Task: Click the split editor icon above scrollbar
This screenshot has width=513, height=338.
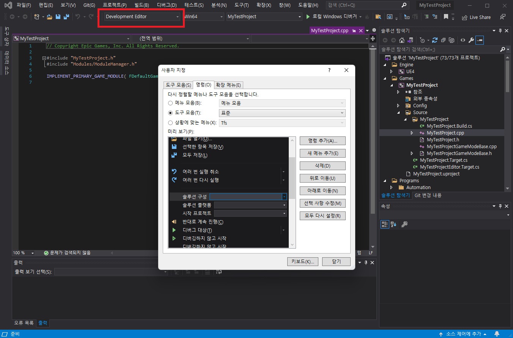Action: coord(373,38)
